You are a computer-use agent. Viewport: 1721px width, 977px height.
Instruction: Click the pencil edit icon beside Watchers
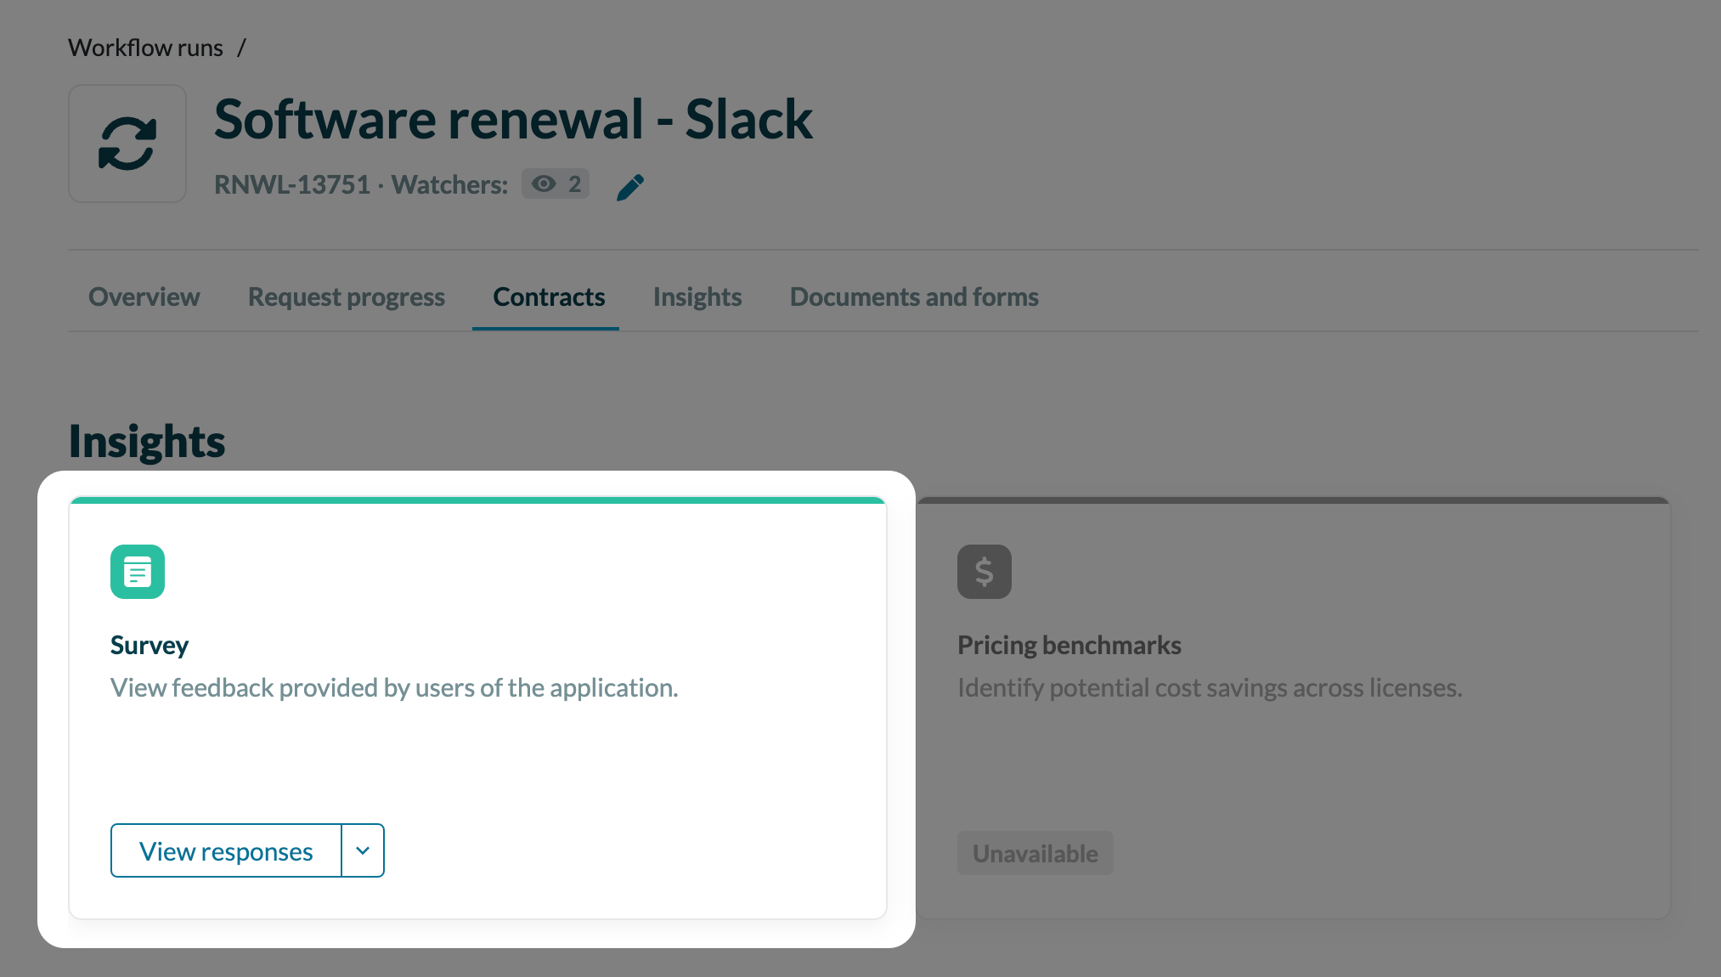630,187
